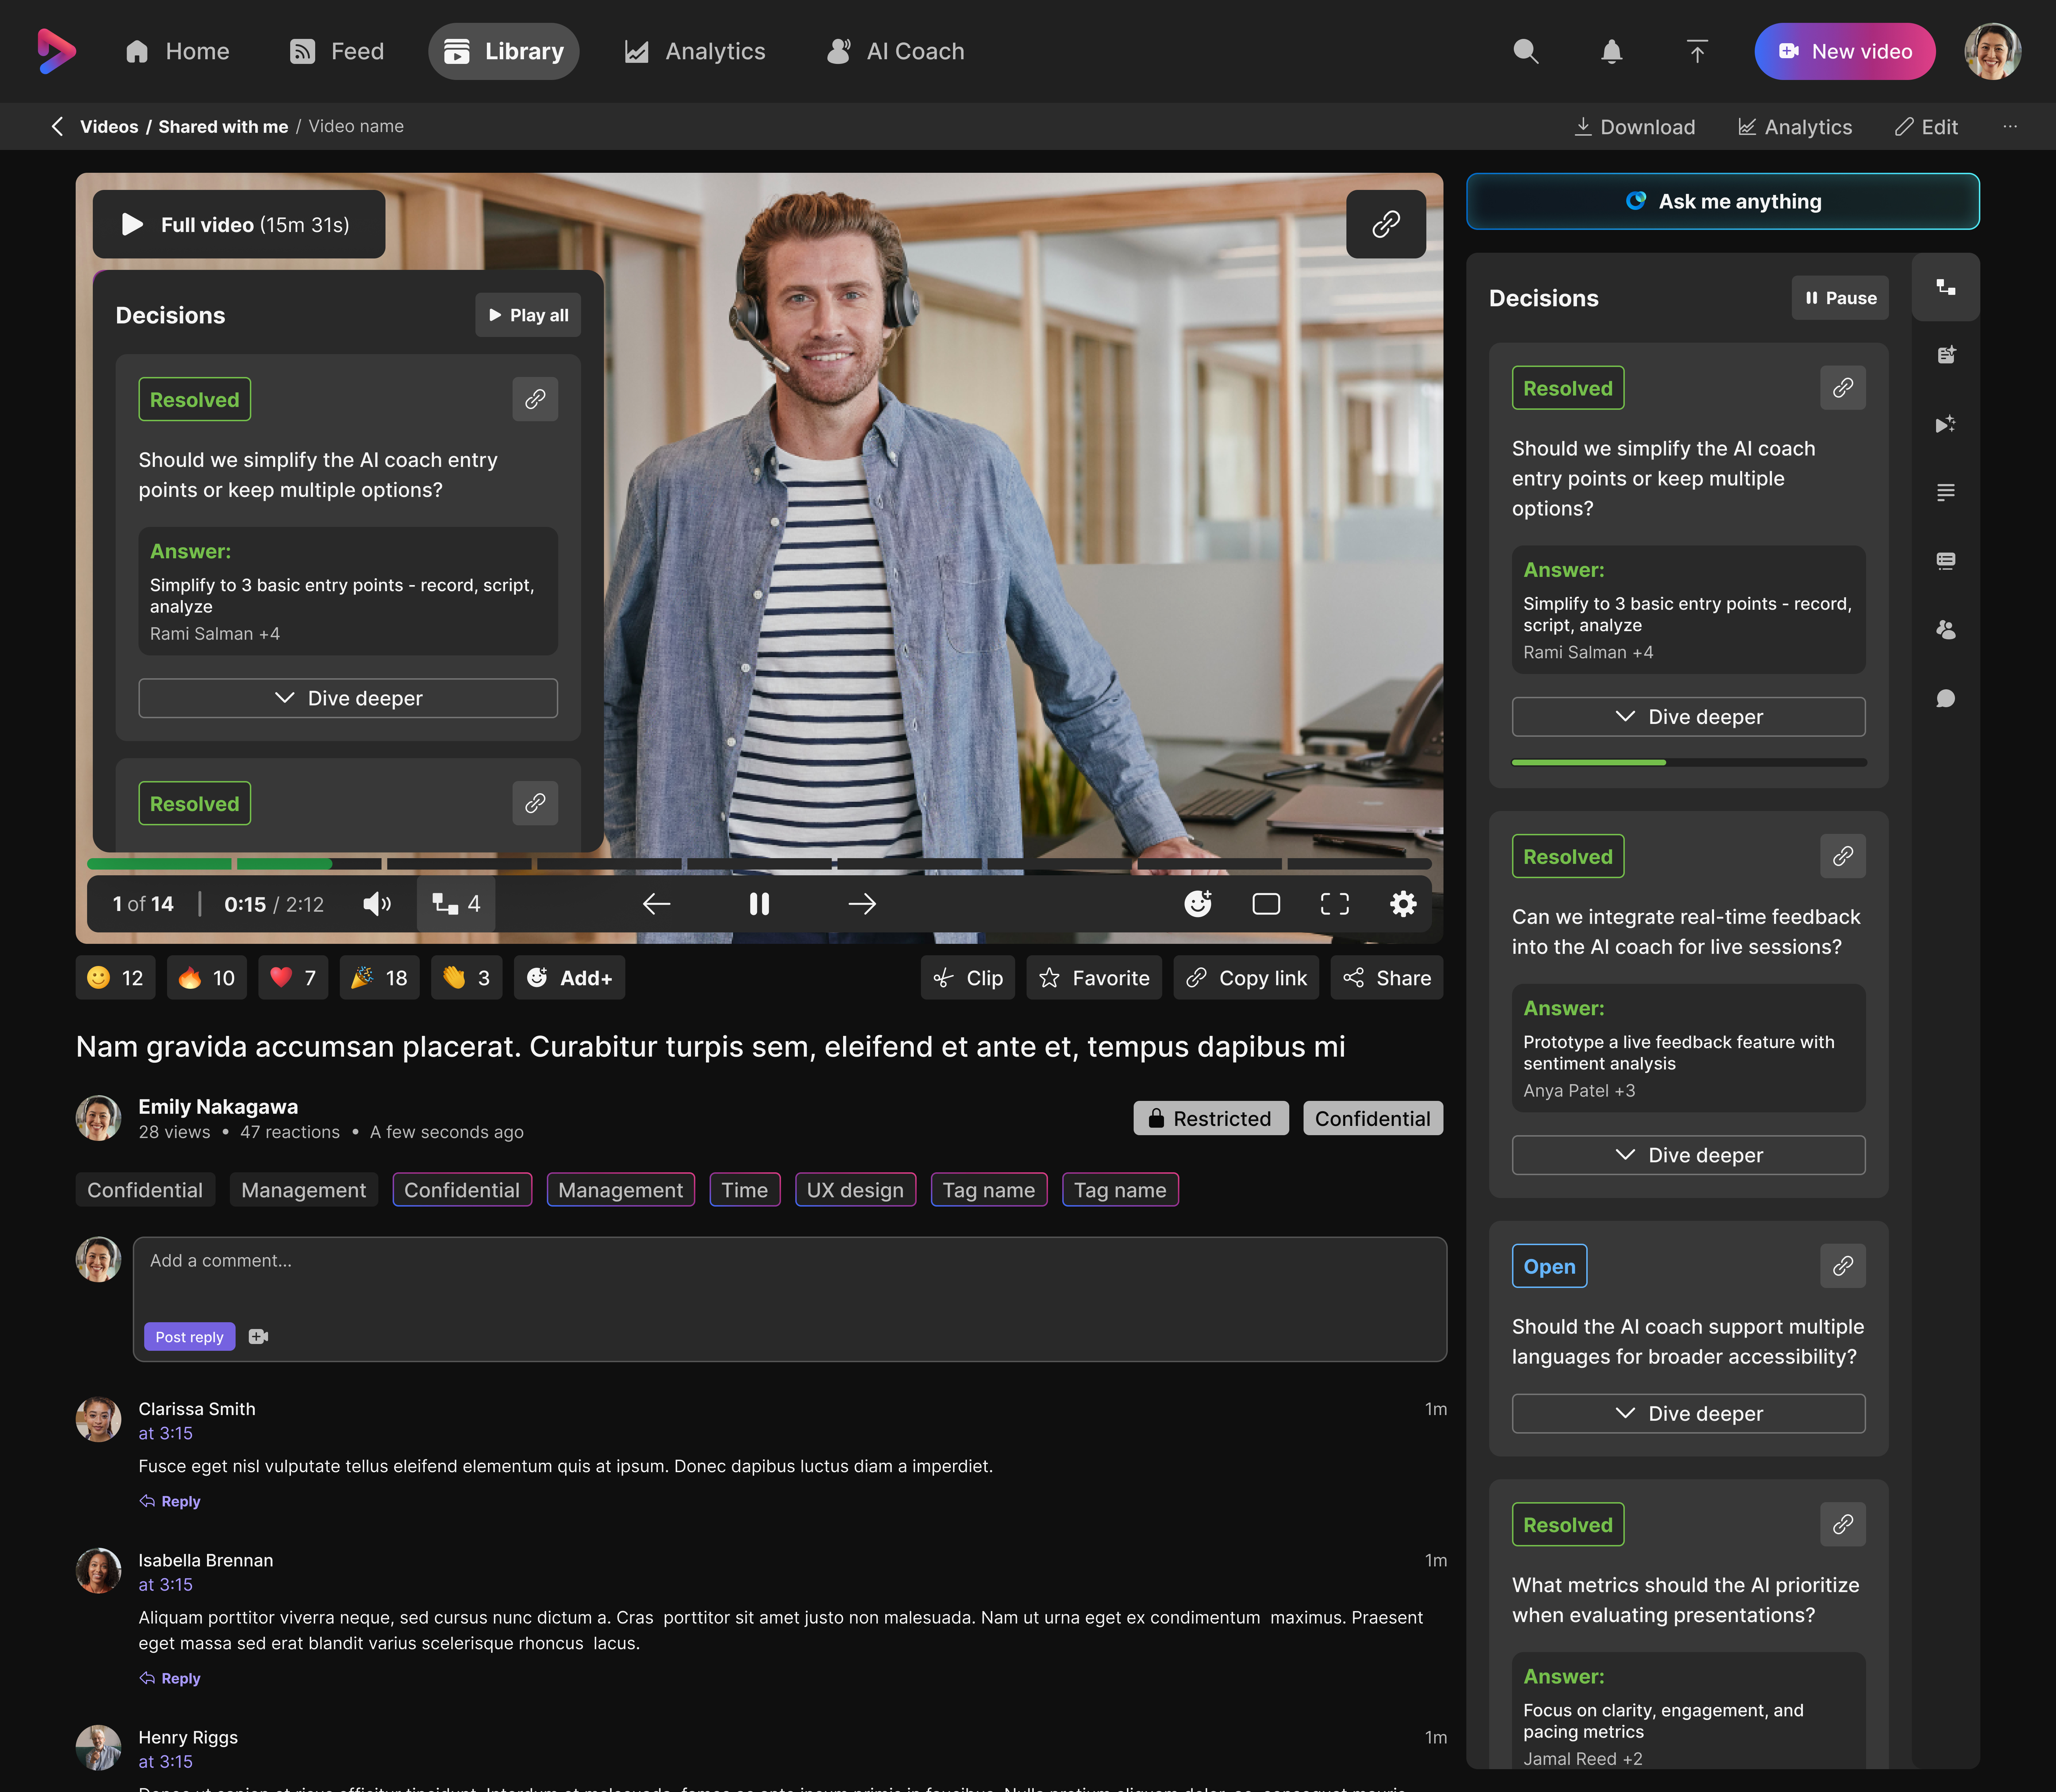Click Play all in Decisions overlay
Viewport: 2056px width, 1792px height.
tap(528, 315)
